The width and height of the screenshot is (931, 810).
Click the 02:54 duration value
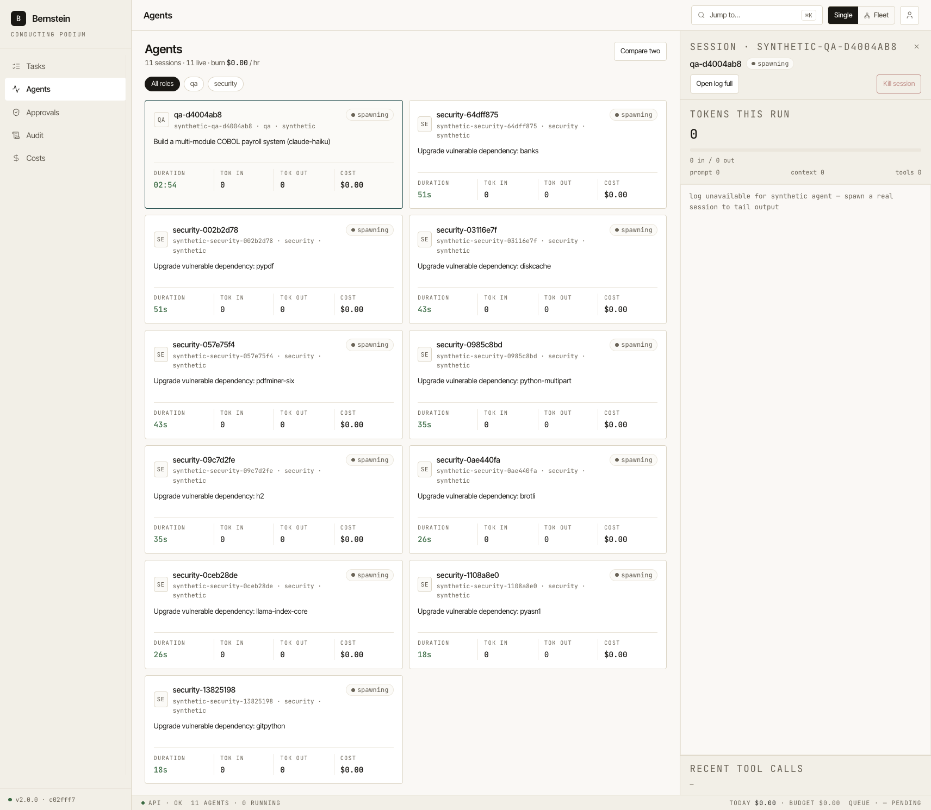click(x=165, y=185)
